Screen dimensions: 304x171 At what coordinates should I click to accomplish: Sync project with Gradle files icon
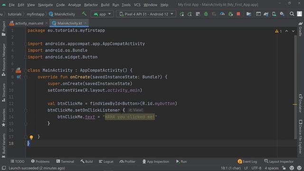tap(266, 14)
